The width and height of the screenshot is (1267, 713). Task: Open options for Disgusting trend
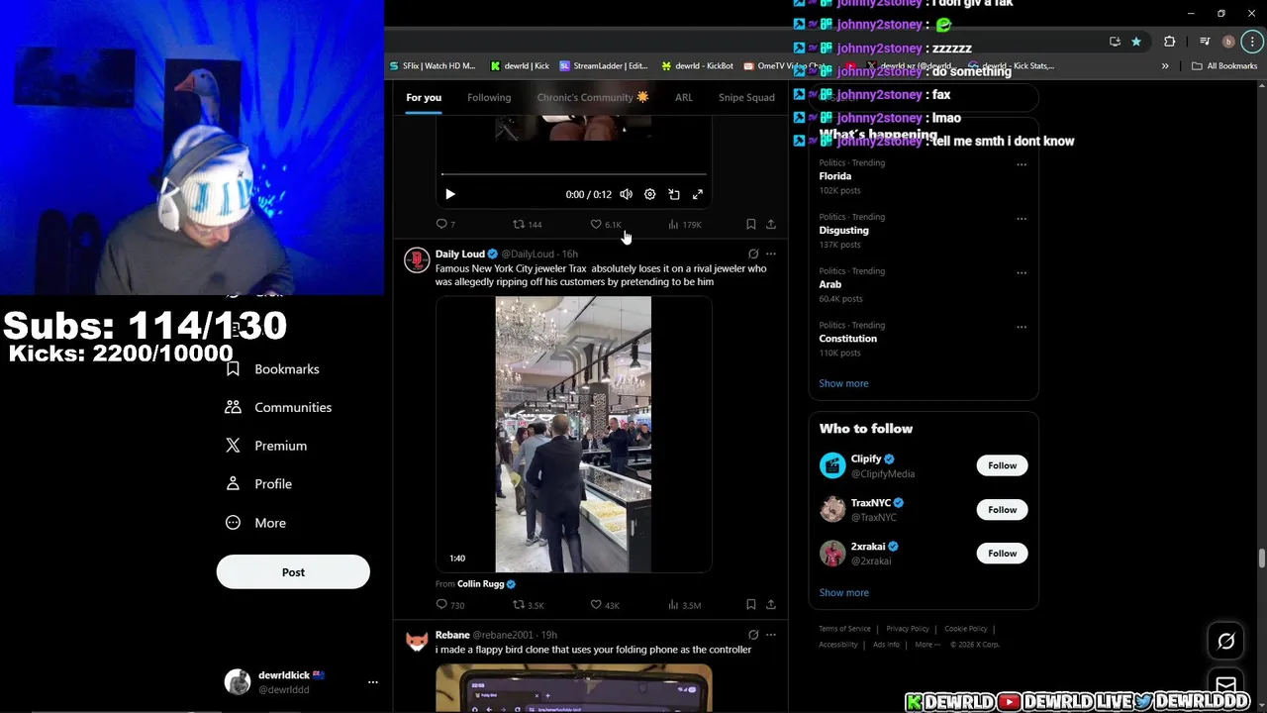(x=1022, y=219)
